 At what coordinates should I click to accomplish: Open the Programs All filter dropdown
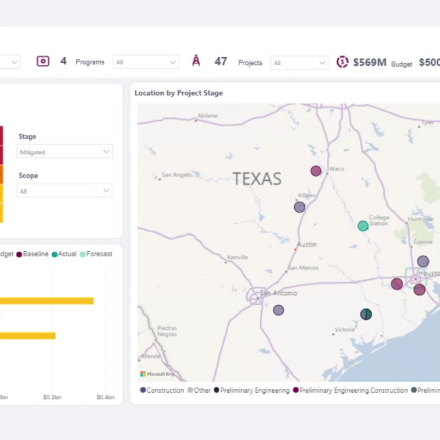point(145,62)
